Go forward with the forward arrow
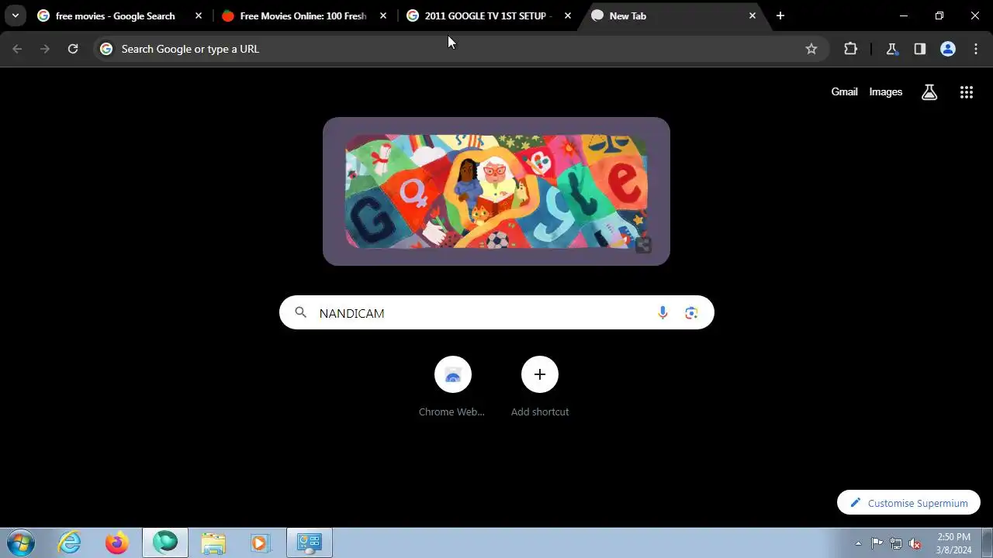 pos(45,49)
